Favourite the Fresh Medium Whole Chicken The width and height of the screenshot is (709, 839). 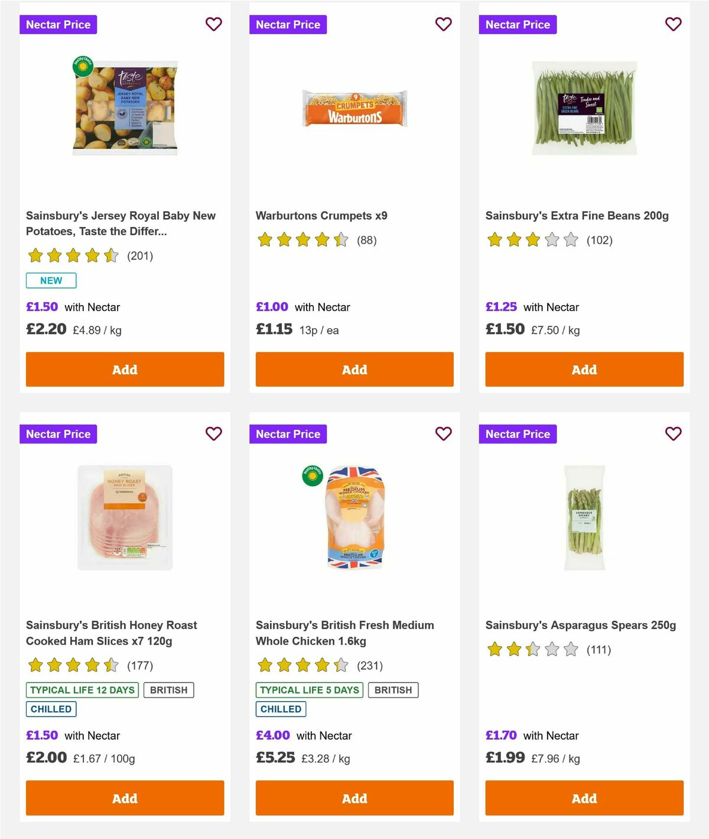(x=443, y=433)
